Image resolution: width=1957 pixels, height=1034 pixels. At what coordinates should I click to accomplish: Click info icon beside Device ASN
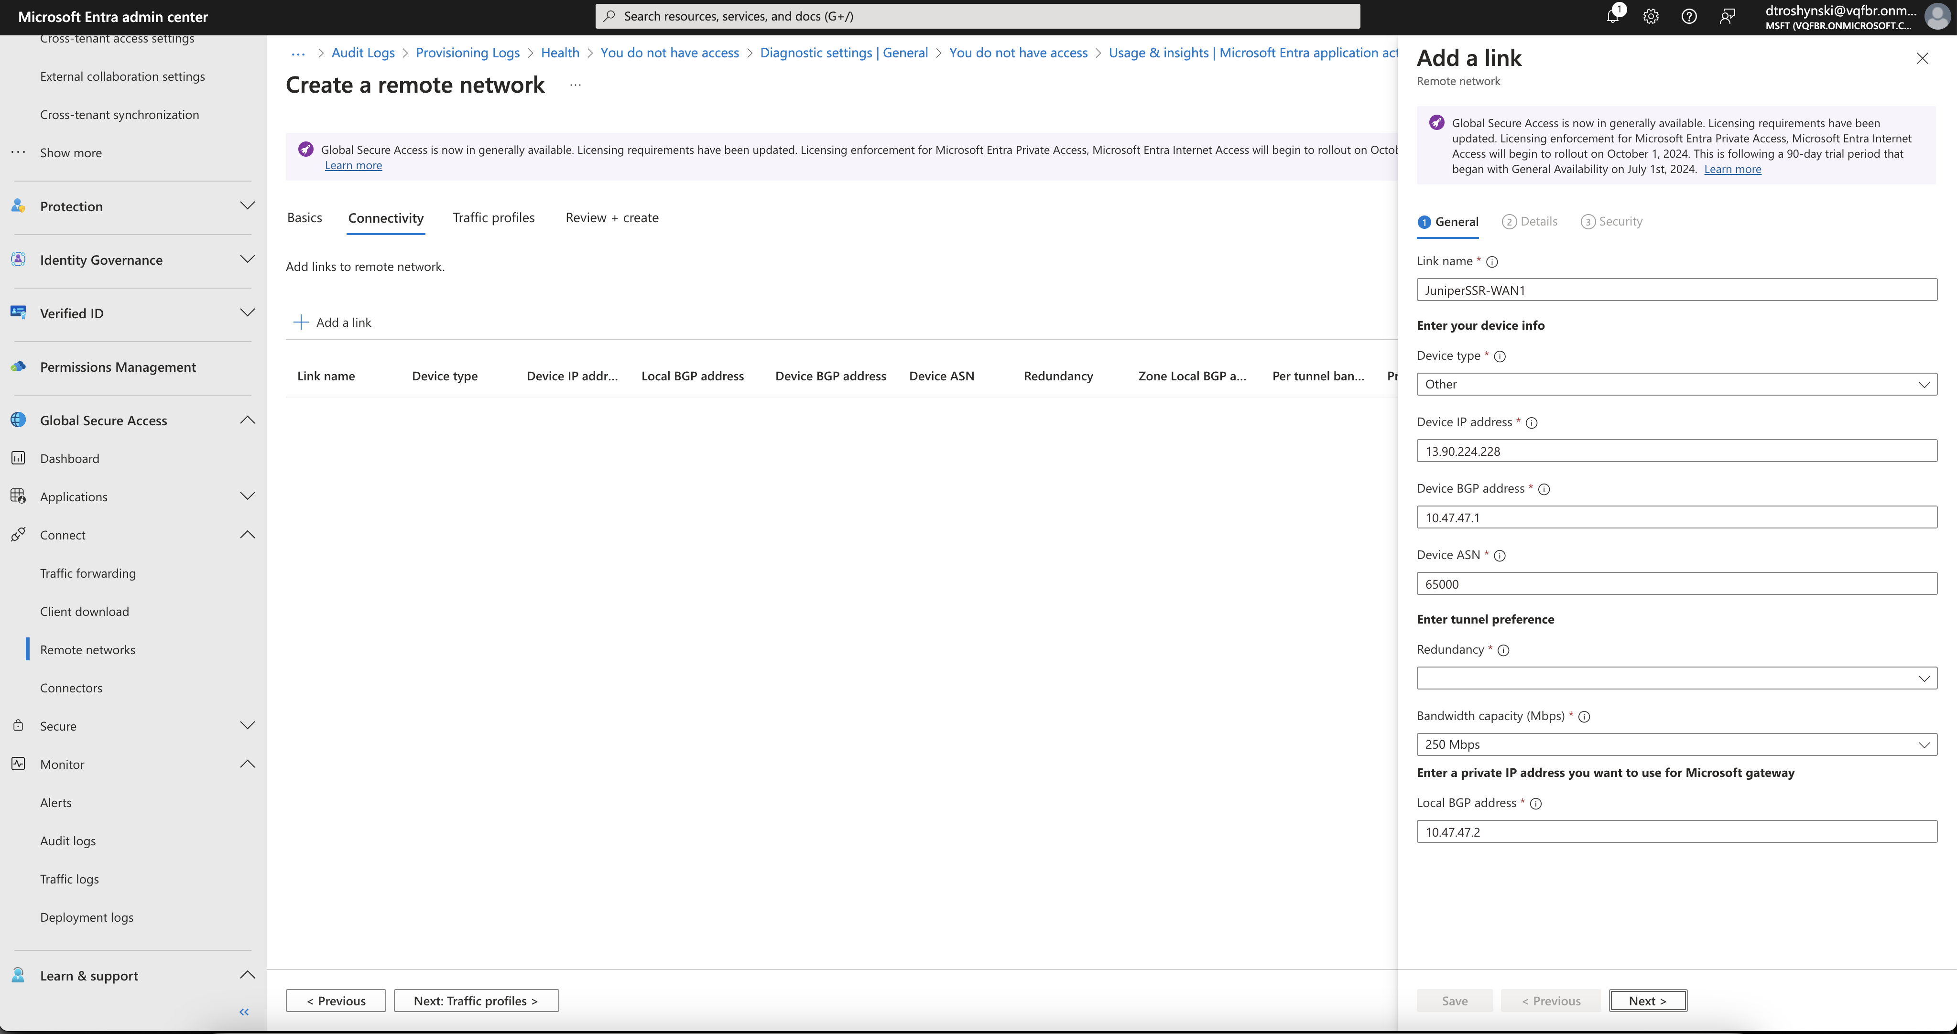1499,556
